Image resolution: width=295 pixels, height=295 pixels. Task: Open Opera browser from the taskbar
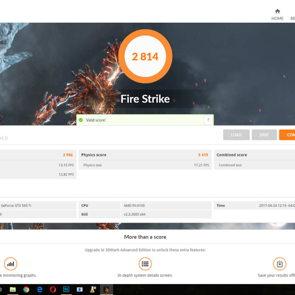click(53, 290)
